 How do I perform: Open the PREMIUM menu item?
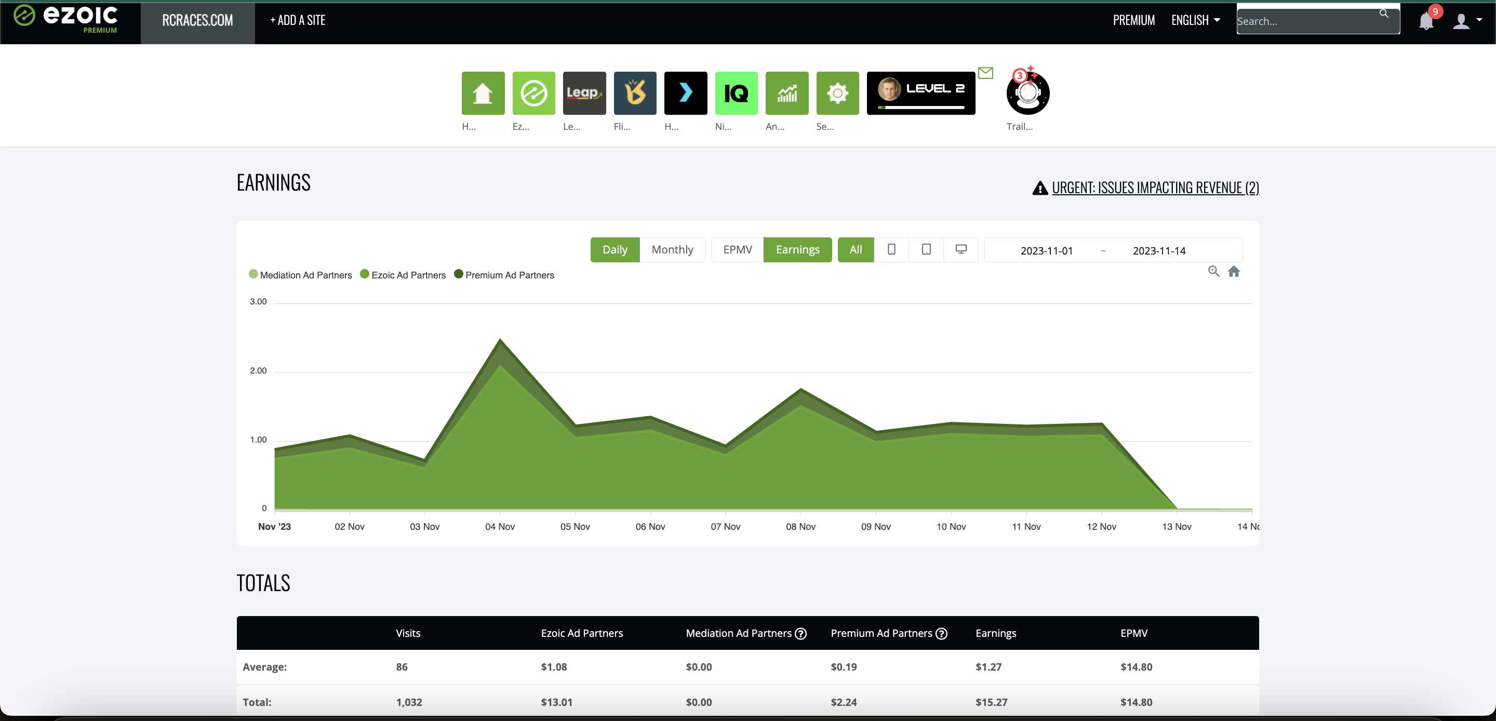1133,20
